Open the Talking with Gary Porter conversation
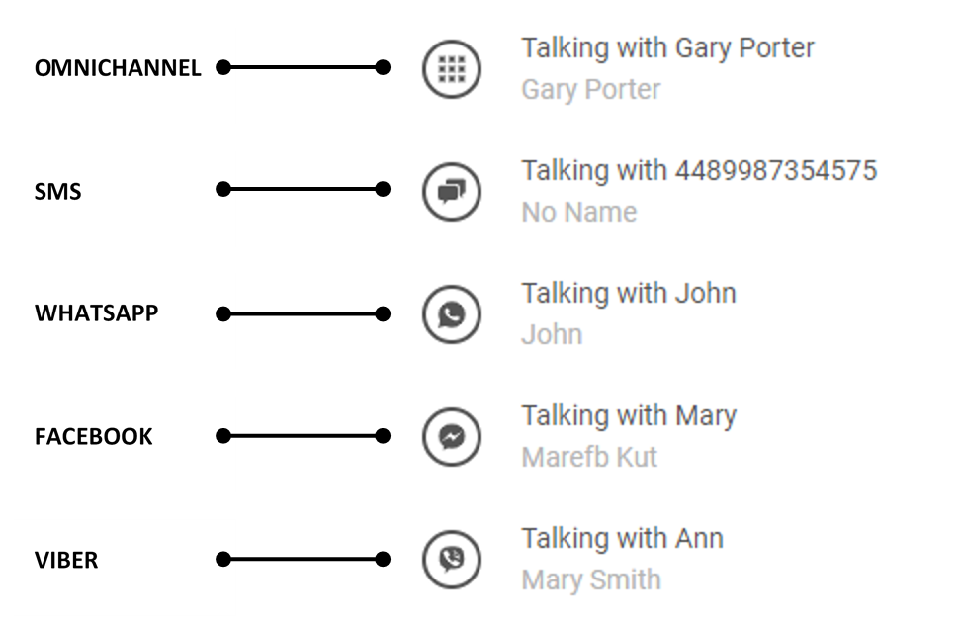 [667, 47]
